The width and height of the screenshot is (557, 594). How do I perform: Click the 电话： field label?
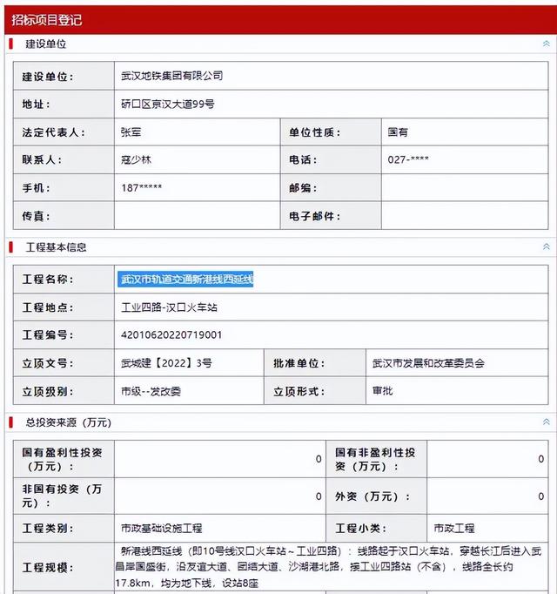(303, 160)
